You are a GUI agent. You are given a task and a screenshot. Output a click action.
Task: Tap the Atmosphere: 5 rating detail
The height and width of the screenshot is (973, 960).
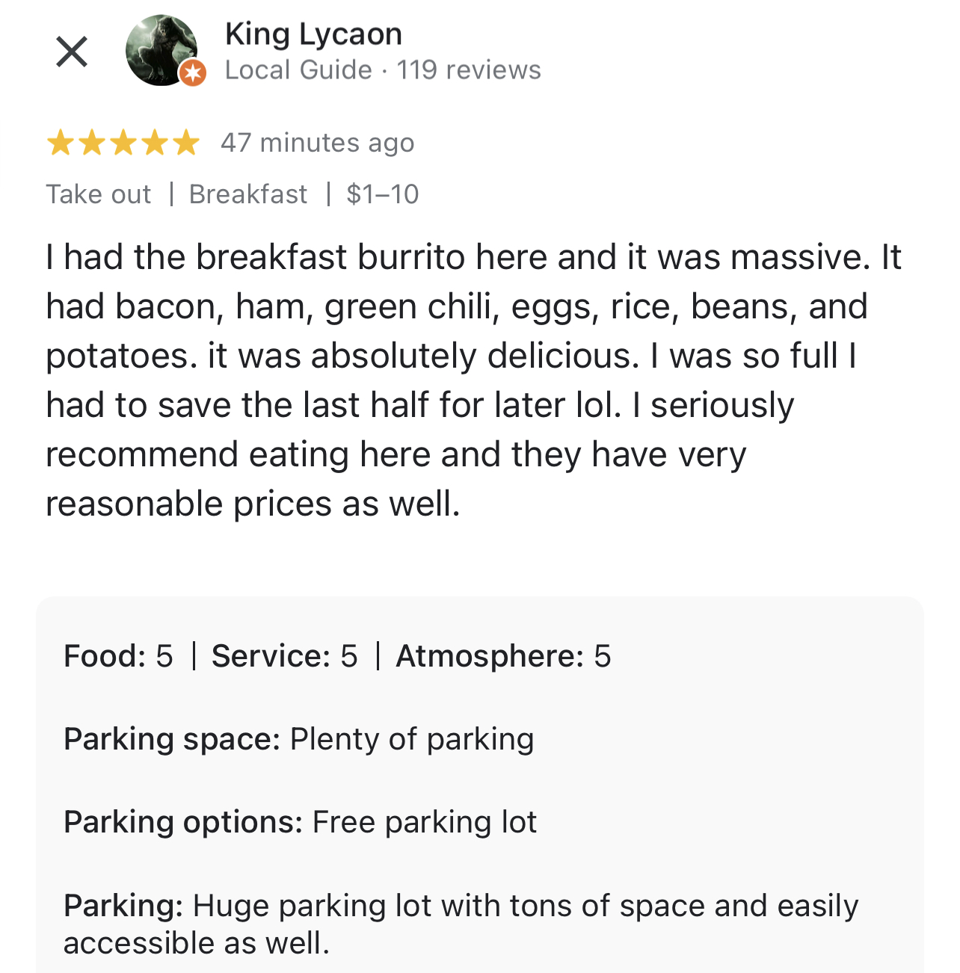coord(503,656)
